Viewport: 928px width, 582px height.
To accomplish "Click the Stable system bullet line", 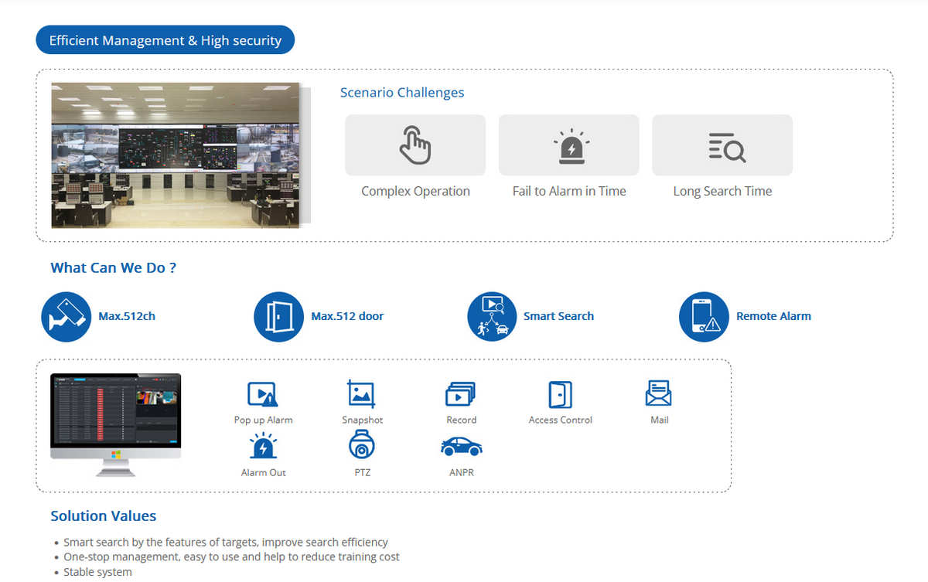I will click(97, 573).
